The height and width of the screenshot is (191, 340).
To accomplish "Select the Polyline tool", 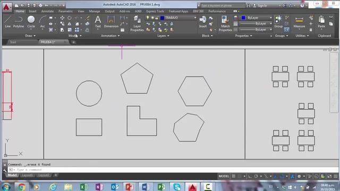I will click(19, 22).
